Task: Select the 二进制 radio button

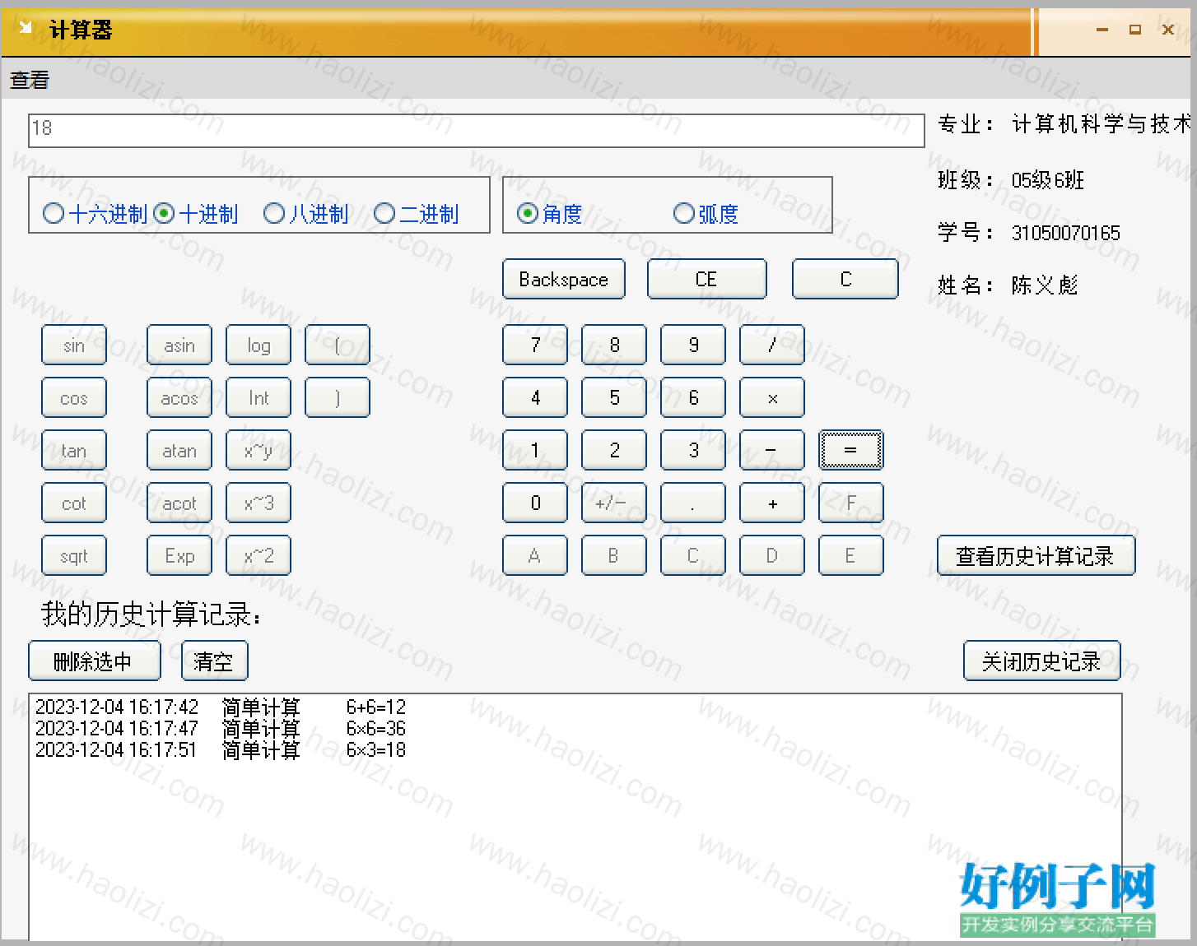Action: [417, 214]
